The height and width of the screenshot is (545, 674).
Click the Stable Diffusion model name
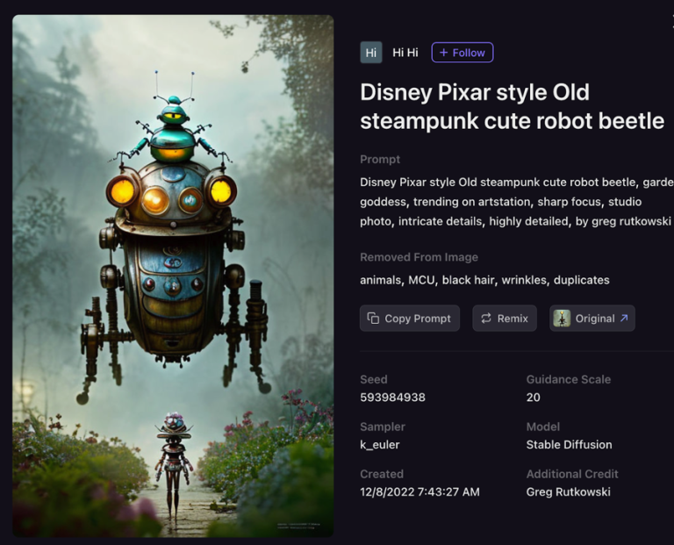(x=569, y=444)
